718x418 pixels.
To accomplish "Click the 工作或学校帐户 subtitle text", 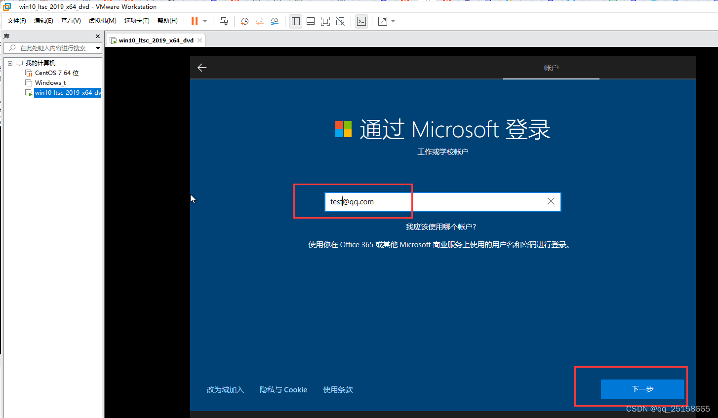I will (x=443, y=152).
